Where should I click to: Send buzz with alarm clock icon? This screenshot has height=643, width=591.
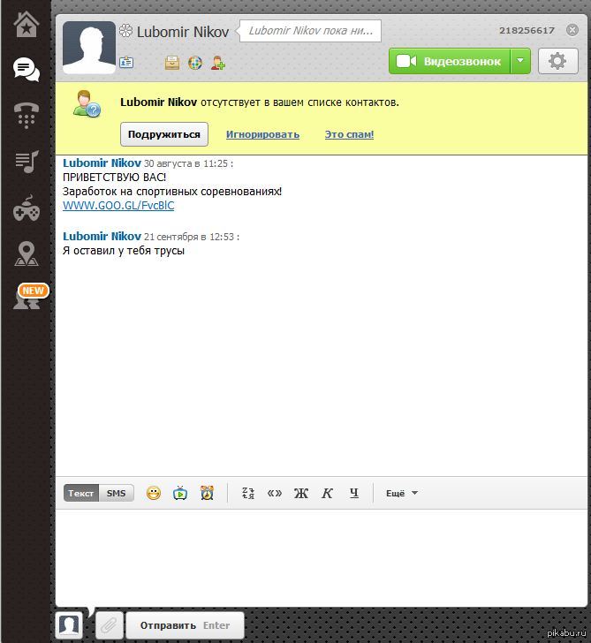(x=207, y=493)
